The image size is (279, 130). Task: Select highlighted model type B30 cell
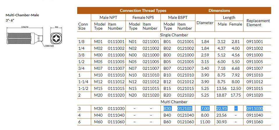pyautogui.click(x=167, y=108)
